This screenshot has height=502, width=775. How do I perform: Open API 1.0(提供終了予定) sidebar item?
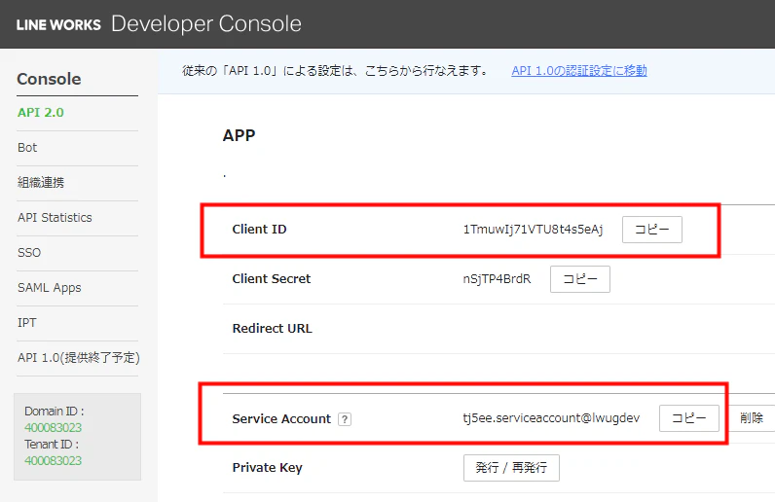pyautogui.click(x=79, y=358)
